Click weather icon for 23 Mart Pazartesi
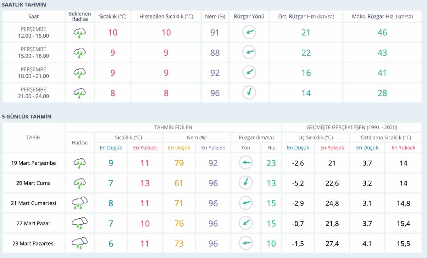The width and height of the screenshot is (427, 258). (x=80, y=243)
